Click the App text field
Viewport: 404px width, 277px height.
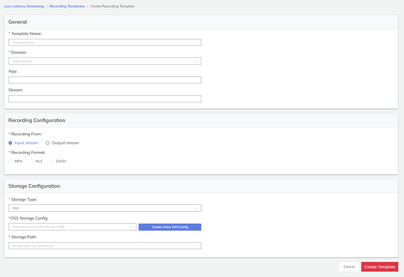[x=105, y=80]
